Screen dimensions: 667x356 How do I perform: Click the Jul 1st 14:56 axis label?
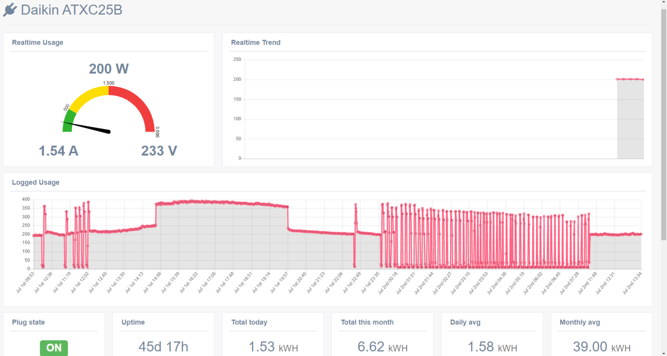click(152, 282)
